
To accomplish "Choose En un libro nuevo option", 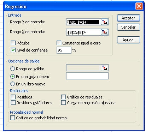I will point(12,84).
